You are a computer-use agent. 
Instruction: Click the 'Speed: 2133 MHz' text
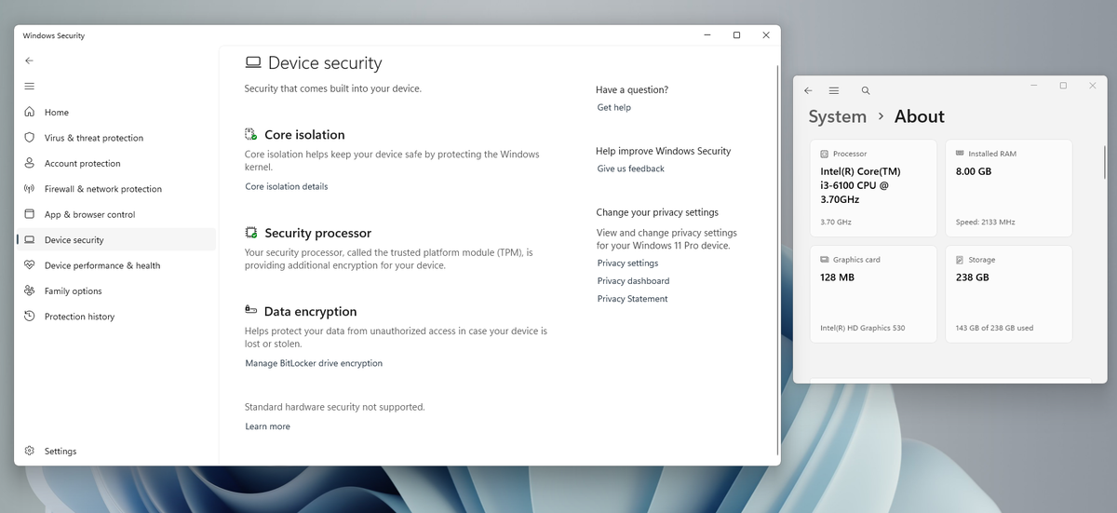pos(986,223)
